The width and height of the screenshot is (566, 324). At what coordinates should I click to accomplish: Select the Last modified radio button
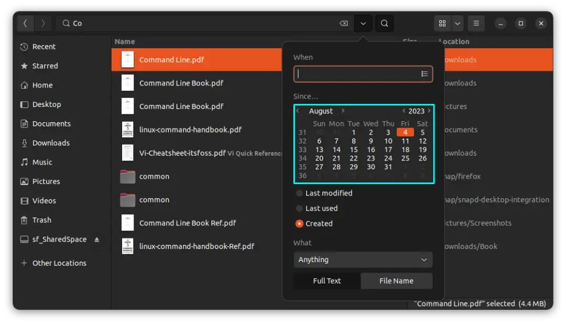(x=299, y=193)
